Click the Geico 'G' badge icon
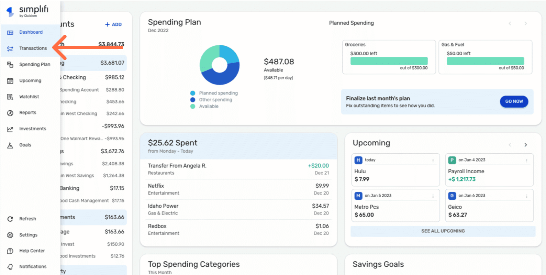 pos(452,196)
